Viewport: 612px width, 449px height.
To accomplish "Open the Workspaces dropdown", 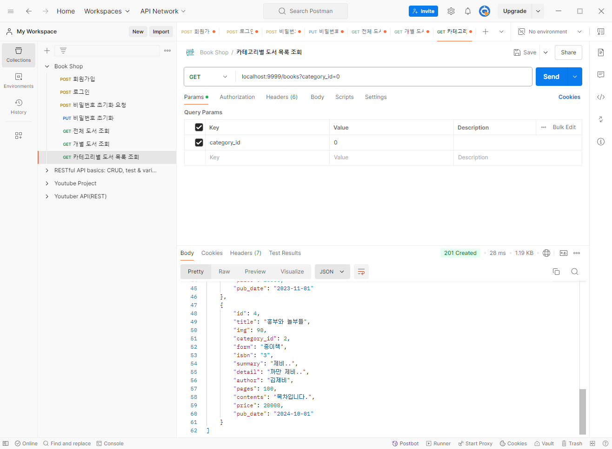I will pos(107,11).
